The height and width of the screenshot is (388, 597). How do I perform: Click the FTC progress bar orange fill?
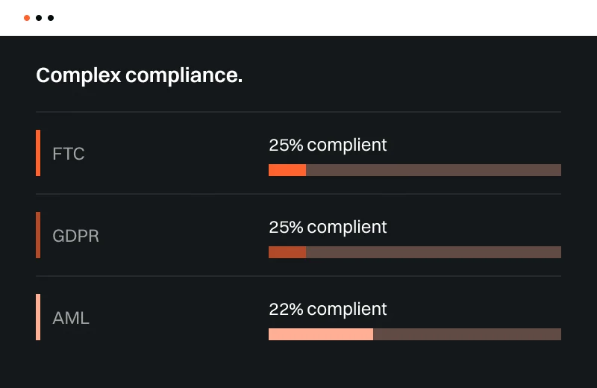287,170
